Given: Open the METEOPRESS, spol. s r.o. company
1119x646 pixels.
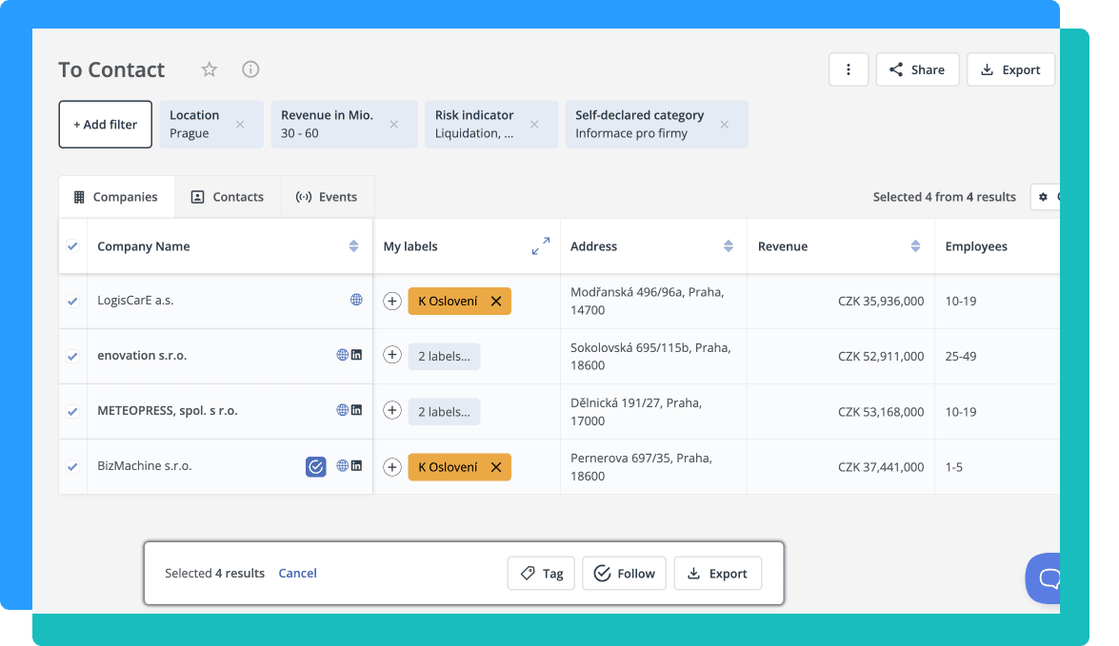Looking at the screenshot, I should tap(168, 411).
